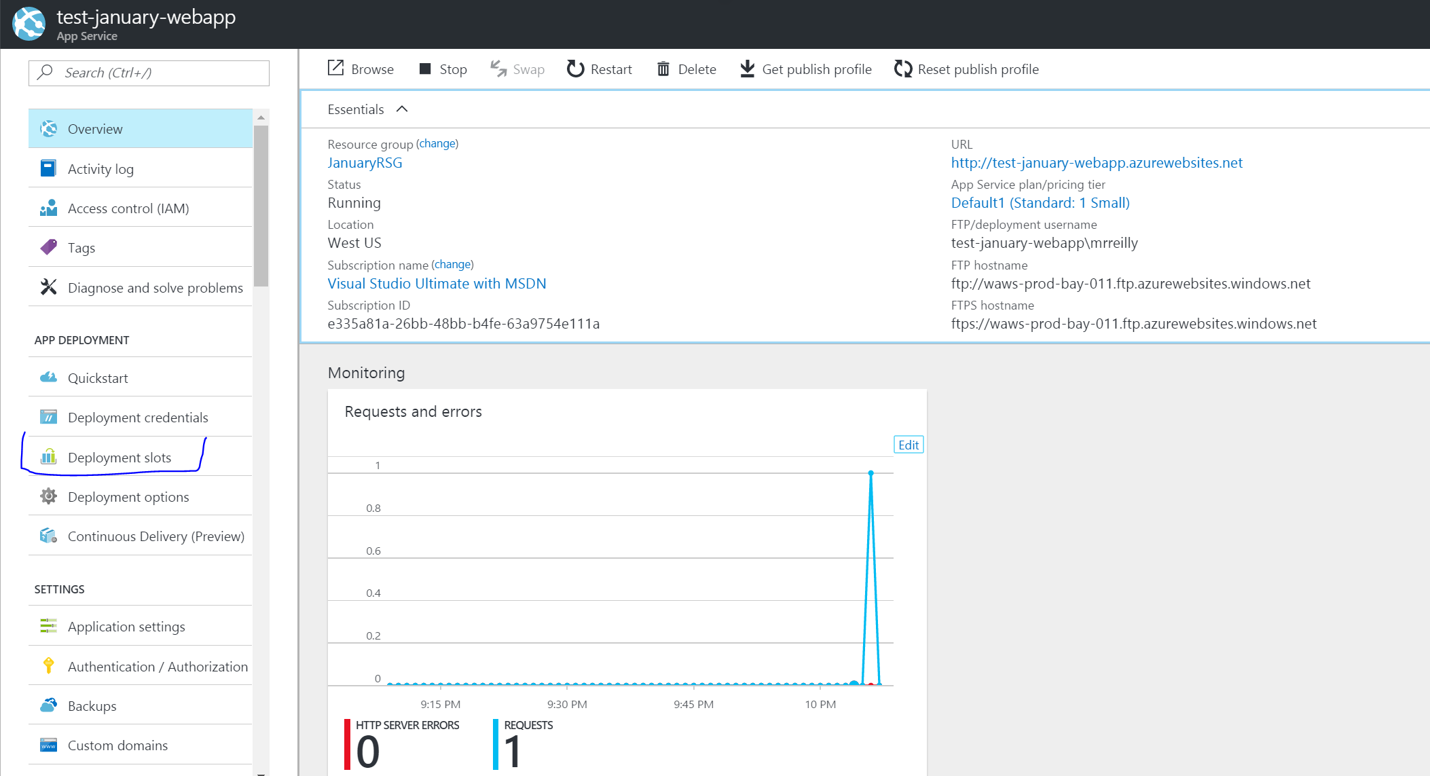The height and width of the screenshot is (776, 1430).
Task: Open Default1 (Standard: 1 Small) plan
Action: point(1040,202)
